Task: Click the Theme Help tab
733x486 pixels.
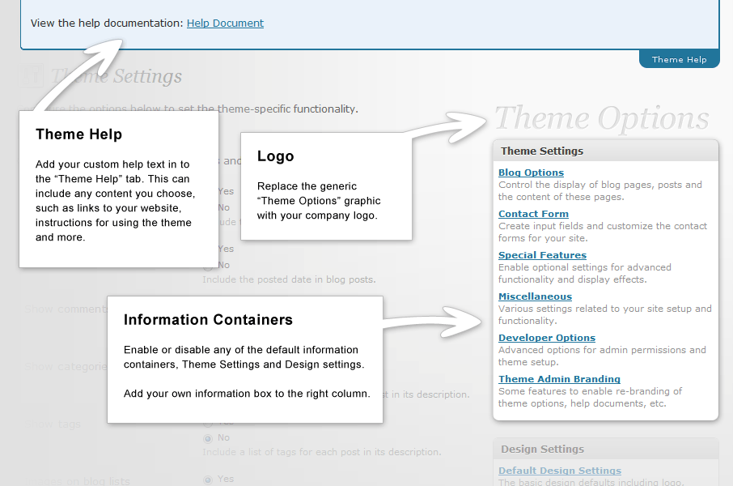Action: click(679, 59)
